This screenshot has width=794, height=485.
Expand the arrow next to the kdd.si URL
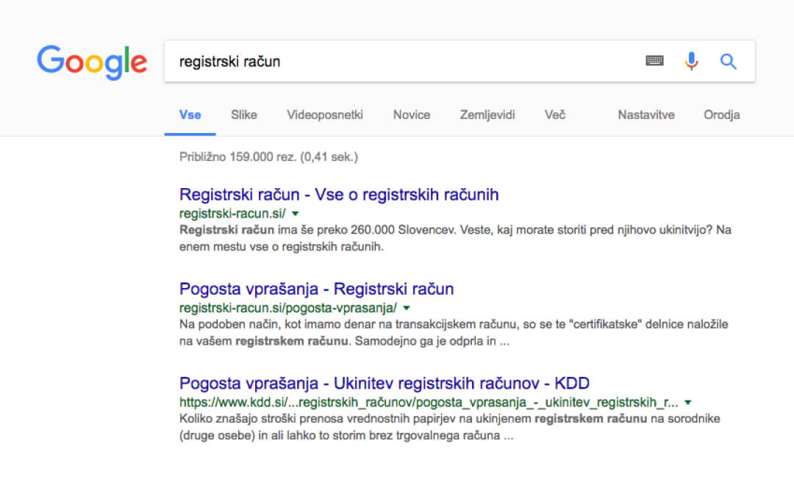click(x=687, y=403)
